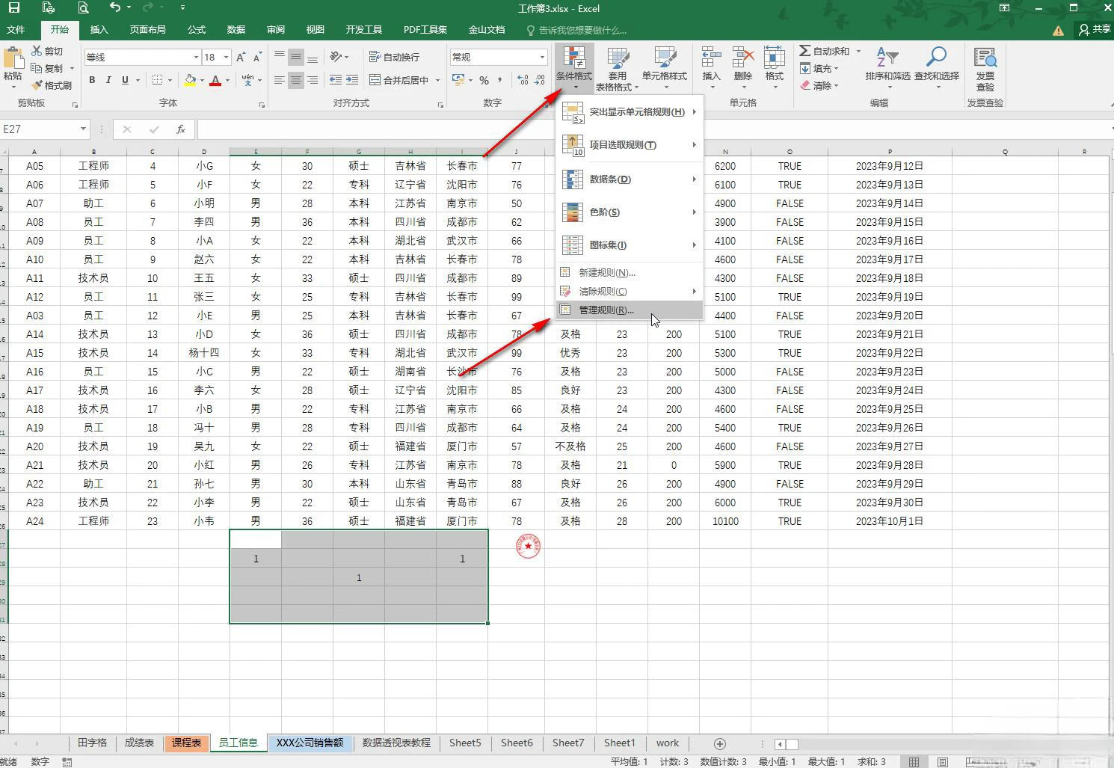The image size is (1114, 768).
Task: Click the decrease indent icon
Action: 336,80
